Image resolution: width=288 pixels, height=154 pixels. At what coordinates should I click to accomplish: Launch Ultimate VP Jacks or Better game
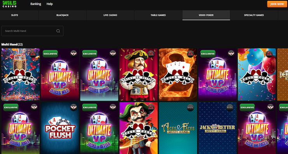pyautogui.click(x=99, y=128)
